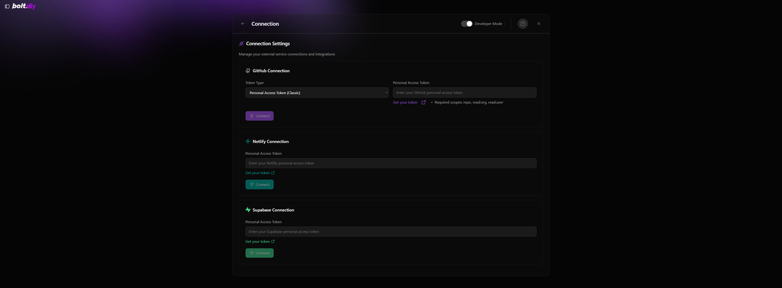Click the Supabase Connection heading

pos(274,210)
